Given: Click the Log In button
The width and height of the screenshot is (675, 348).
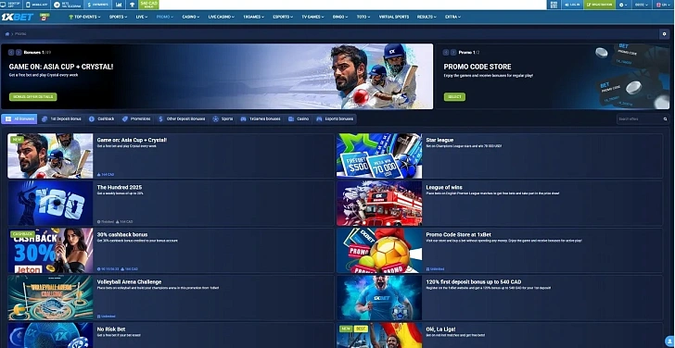Looking at the screenshot, I should (572, 5).
